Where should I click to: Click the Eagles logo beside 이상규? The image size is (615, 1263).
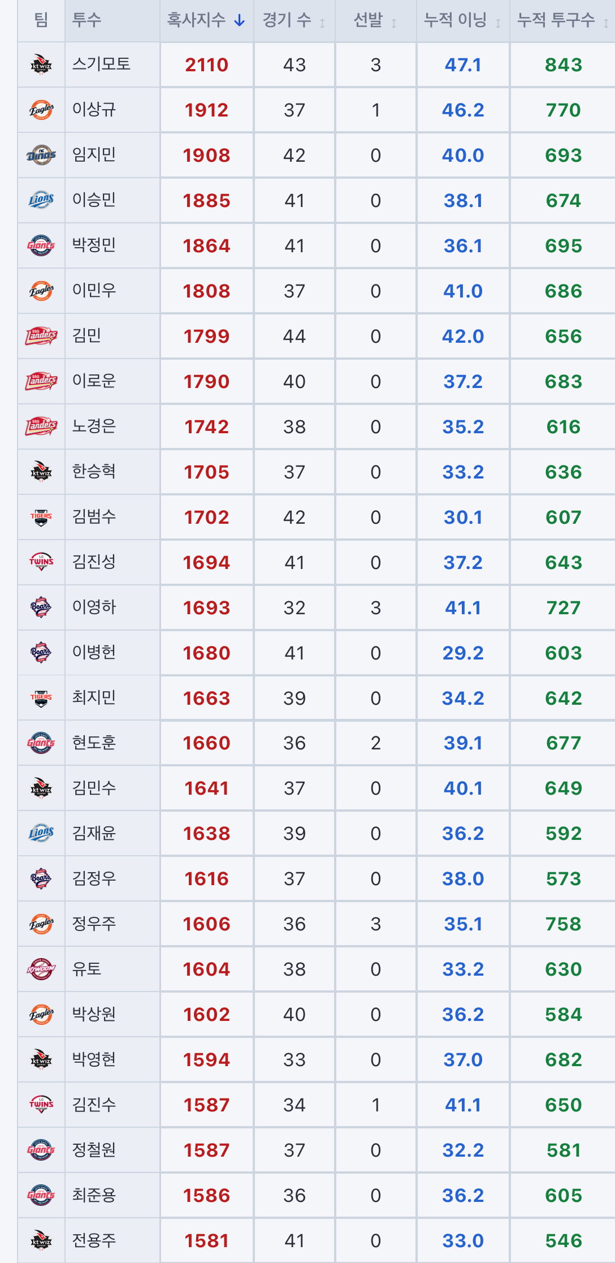41,110
